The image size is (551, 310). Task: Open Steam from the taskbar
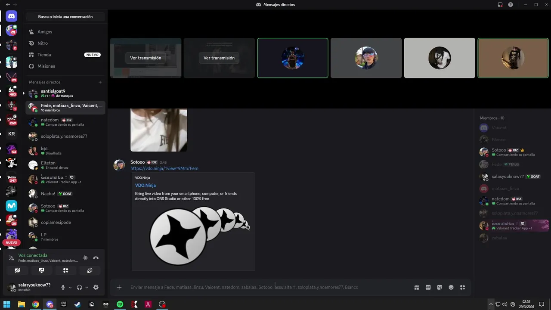[77, 304]
